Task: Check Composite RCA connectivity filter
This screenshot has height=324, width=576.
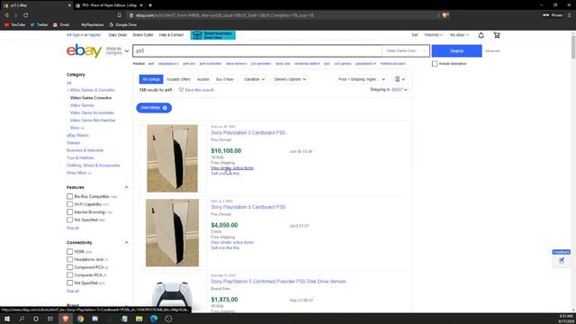Action: [x=70, y=274]
